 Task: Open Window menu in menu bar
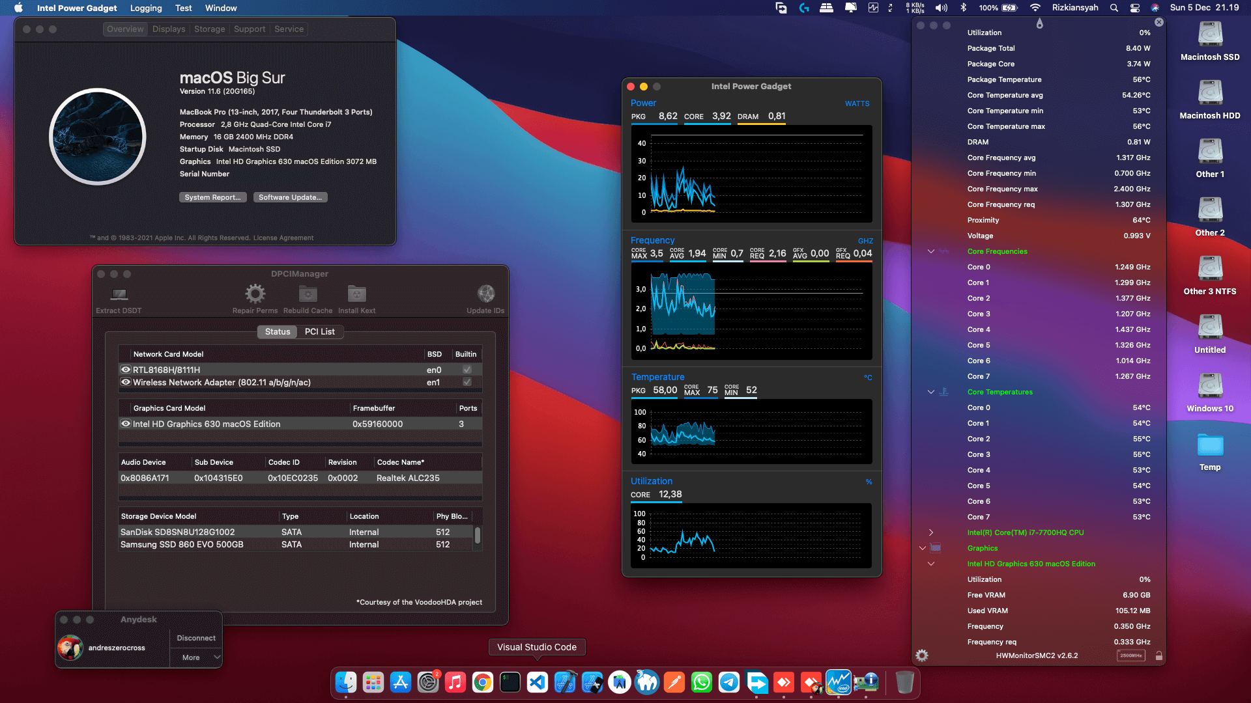[221, 8]
